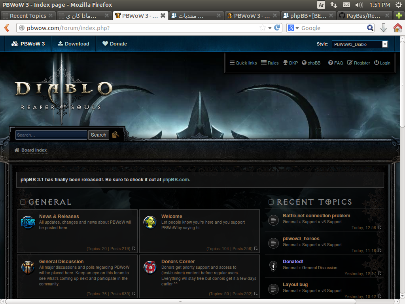The height and width of the screenshot is (304, 405).
Task: Click the advanced search gear icon
Action: tap(115, 135)
